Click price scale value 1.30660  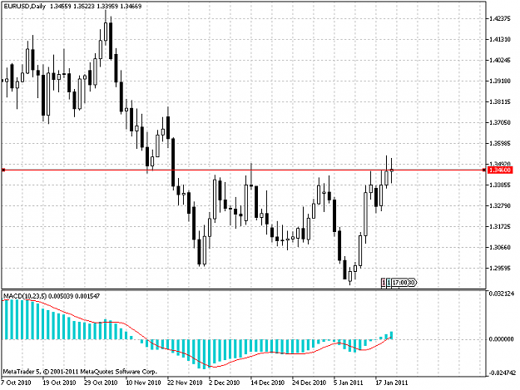(500, 248)
